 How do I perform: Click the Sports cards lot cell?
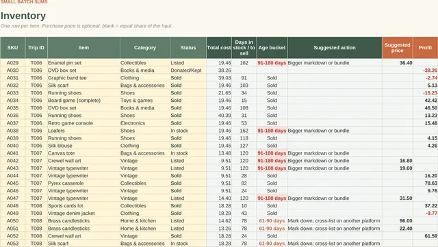(x=83, y=206)
